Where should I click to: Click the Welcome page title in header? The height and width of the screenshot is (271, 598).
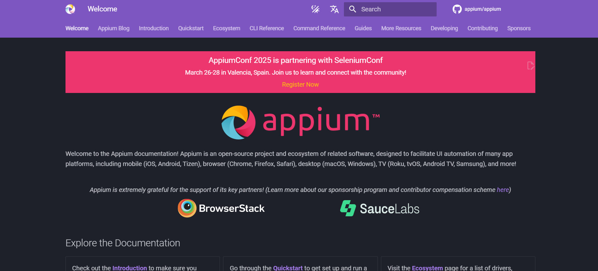coord(103,9)
